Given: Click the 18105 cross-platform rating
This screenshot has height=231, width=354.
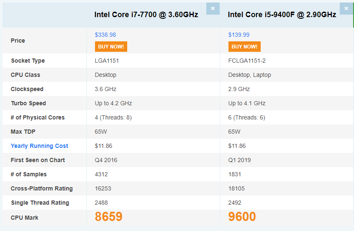Looking at the screenshot, I should tap(236, 188).
